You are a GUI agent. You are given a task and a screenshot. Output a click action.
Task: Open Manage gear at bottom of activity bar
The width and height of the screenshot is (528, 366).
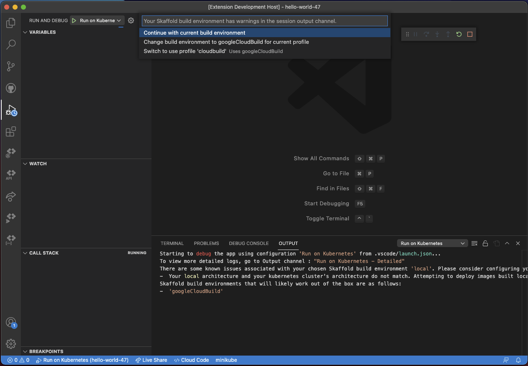11,344
